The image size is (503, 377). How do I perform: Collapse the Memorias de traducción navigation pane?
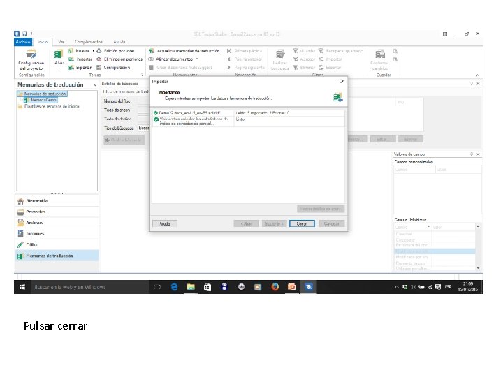[95, 85]
